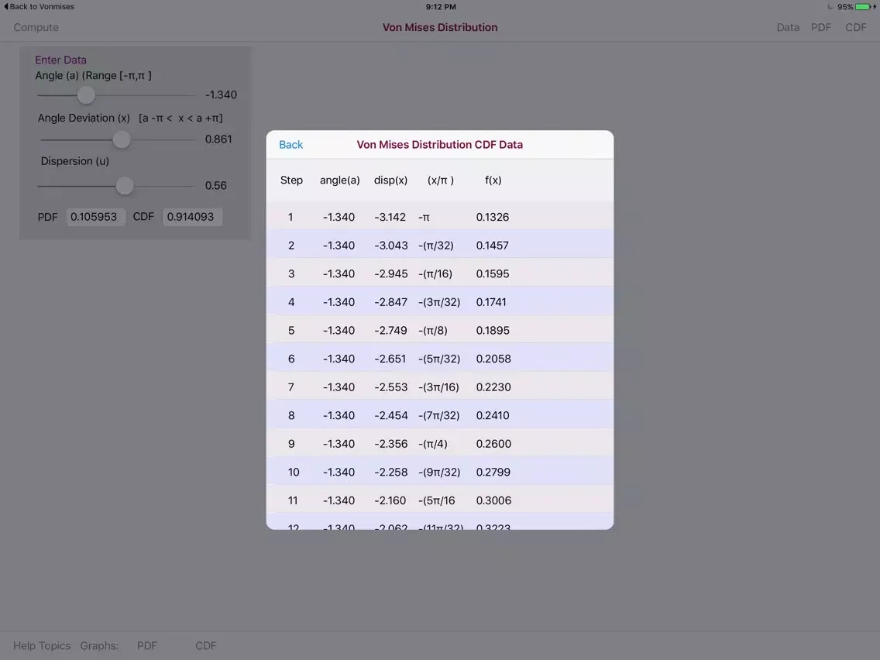
Task: Click the dispersion value 0.56
Action: 215,186
